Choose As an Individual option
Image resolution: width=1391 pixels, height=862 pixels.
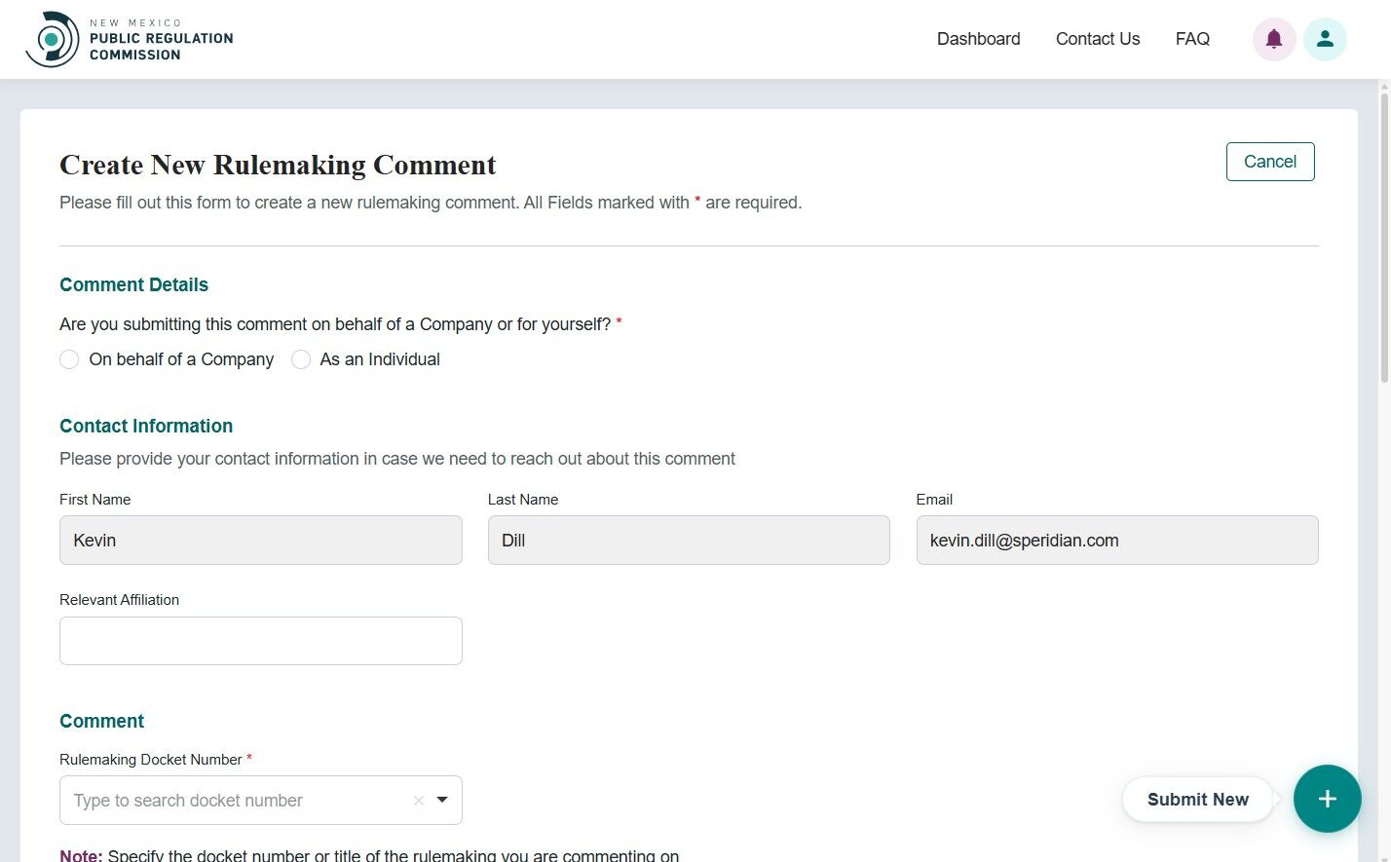(x=301, y=359)
